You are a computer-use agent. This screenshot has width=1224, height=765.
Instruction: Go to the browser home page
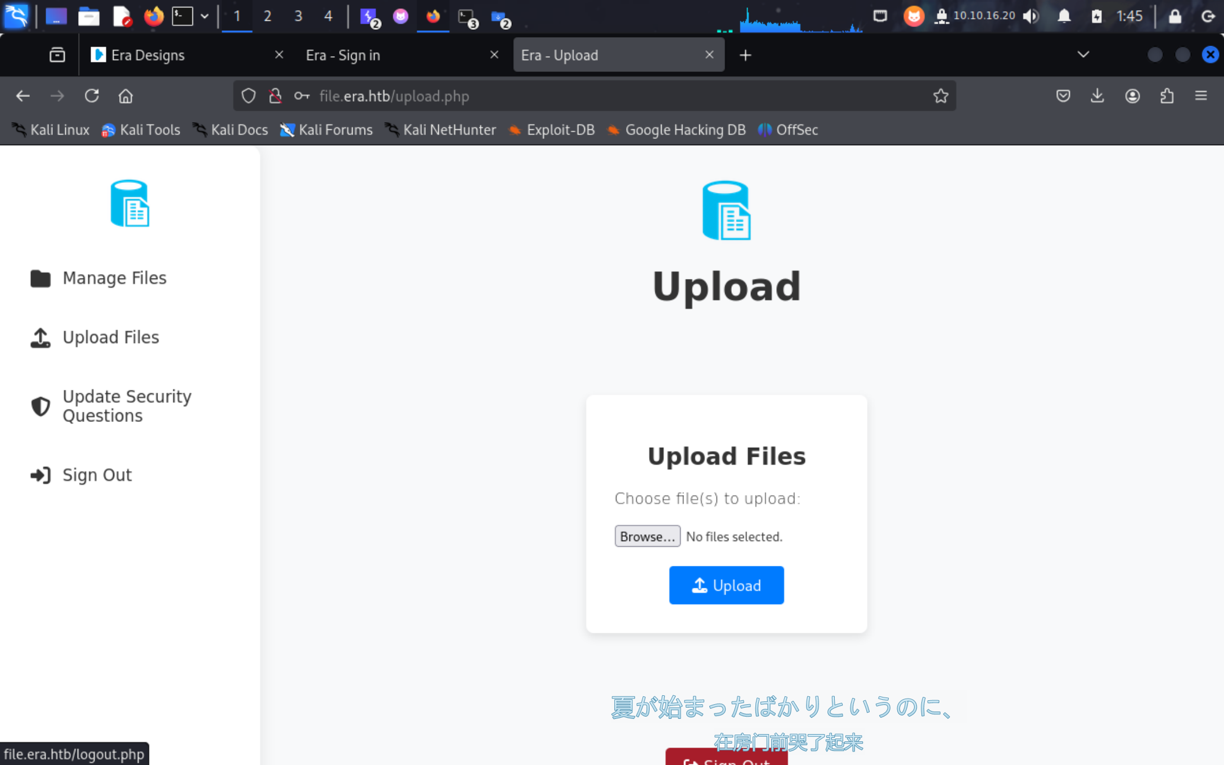click(125, 96)
